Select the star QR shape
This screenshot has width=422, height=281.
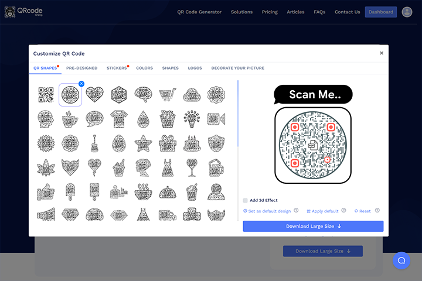[143, 143]
